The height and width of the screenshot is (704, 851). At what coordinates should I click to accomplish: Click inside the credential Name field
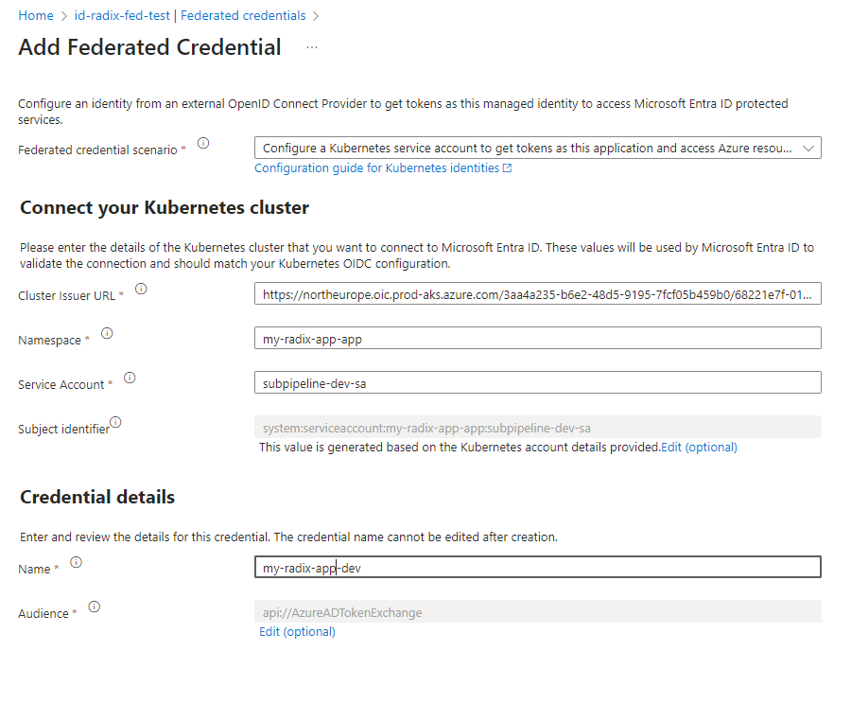point(537,566)
